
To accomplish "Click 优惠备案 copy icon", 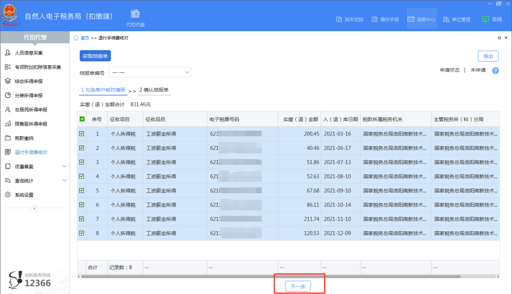I will (x=8, y=166).
